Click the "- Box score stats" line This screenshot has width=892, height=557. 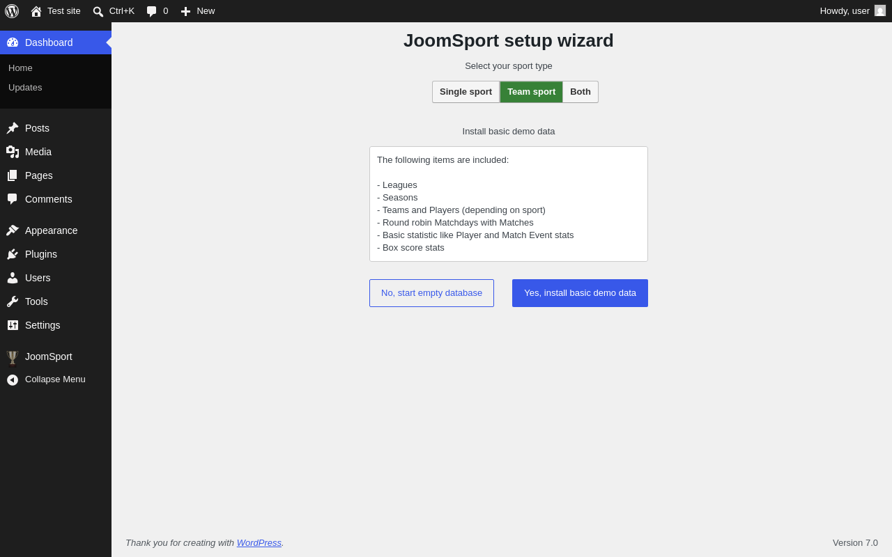pyautogui.click(x=410, y=248)
